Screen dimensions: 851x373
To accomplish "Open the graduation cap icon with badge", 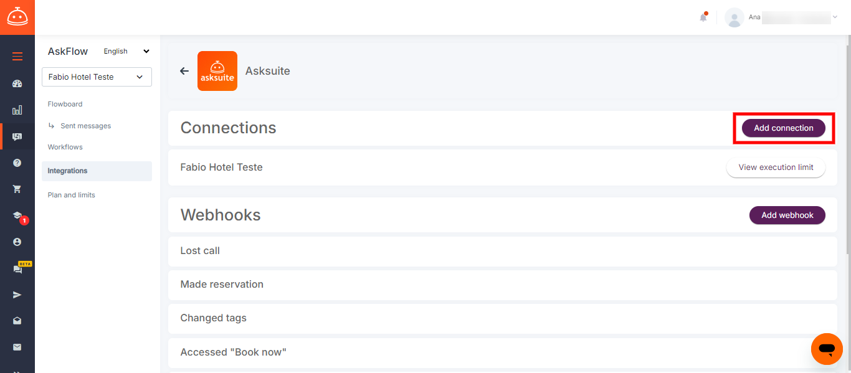I will [17, 215].
